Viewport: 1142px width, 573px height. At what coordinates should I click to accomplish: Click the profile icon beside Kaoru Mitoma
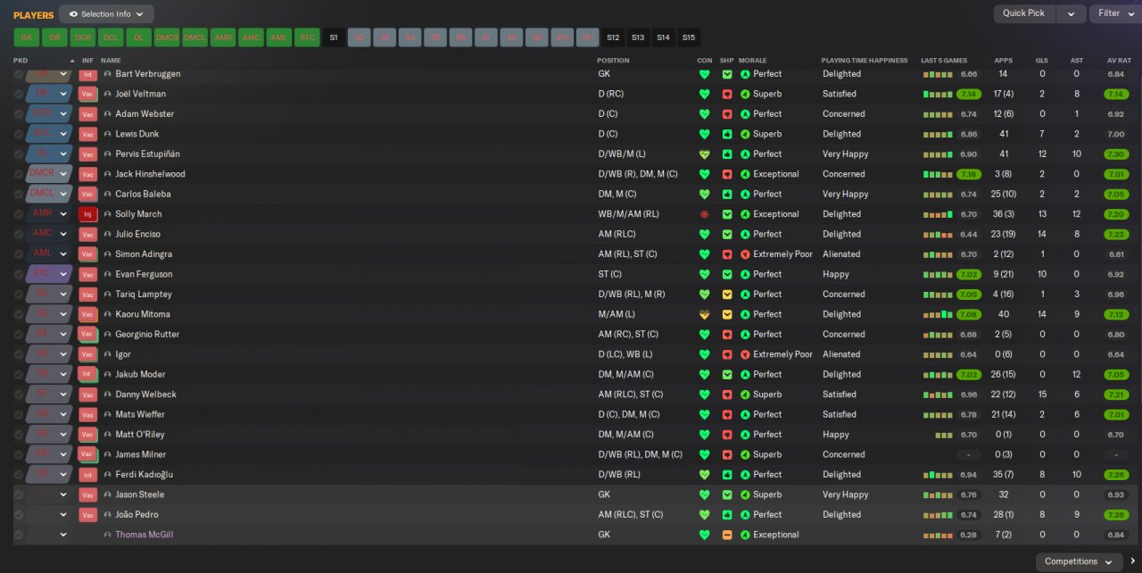(x=108, y=314)
